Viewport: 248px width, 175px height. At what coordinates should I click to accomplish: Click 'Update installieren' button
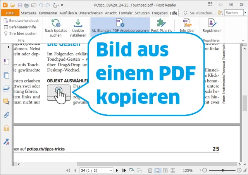click(78, 28)
